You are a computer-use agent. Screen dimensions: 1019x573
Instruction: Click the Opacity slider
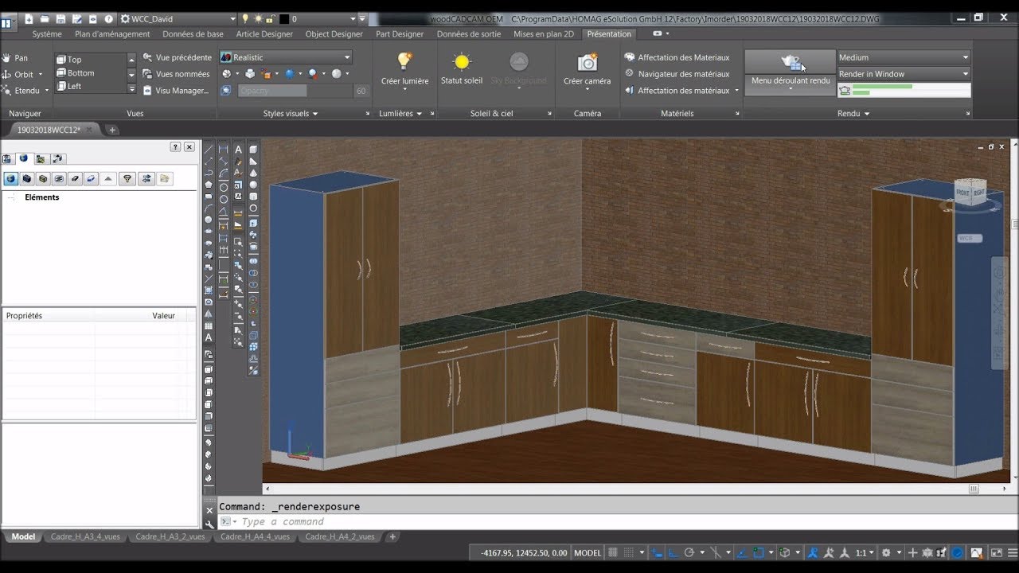click(x=295, y=91)
